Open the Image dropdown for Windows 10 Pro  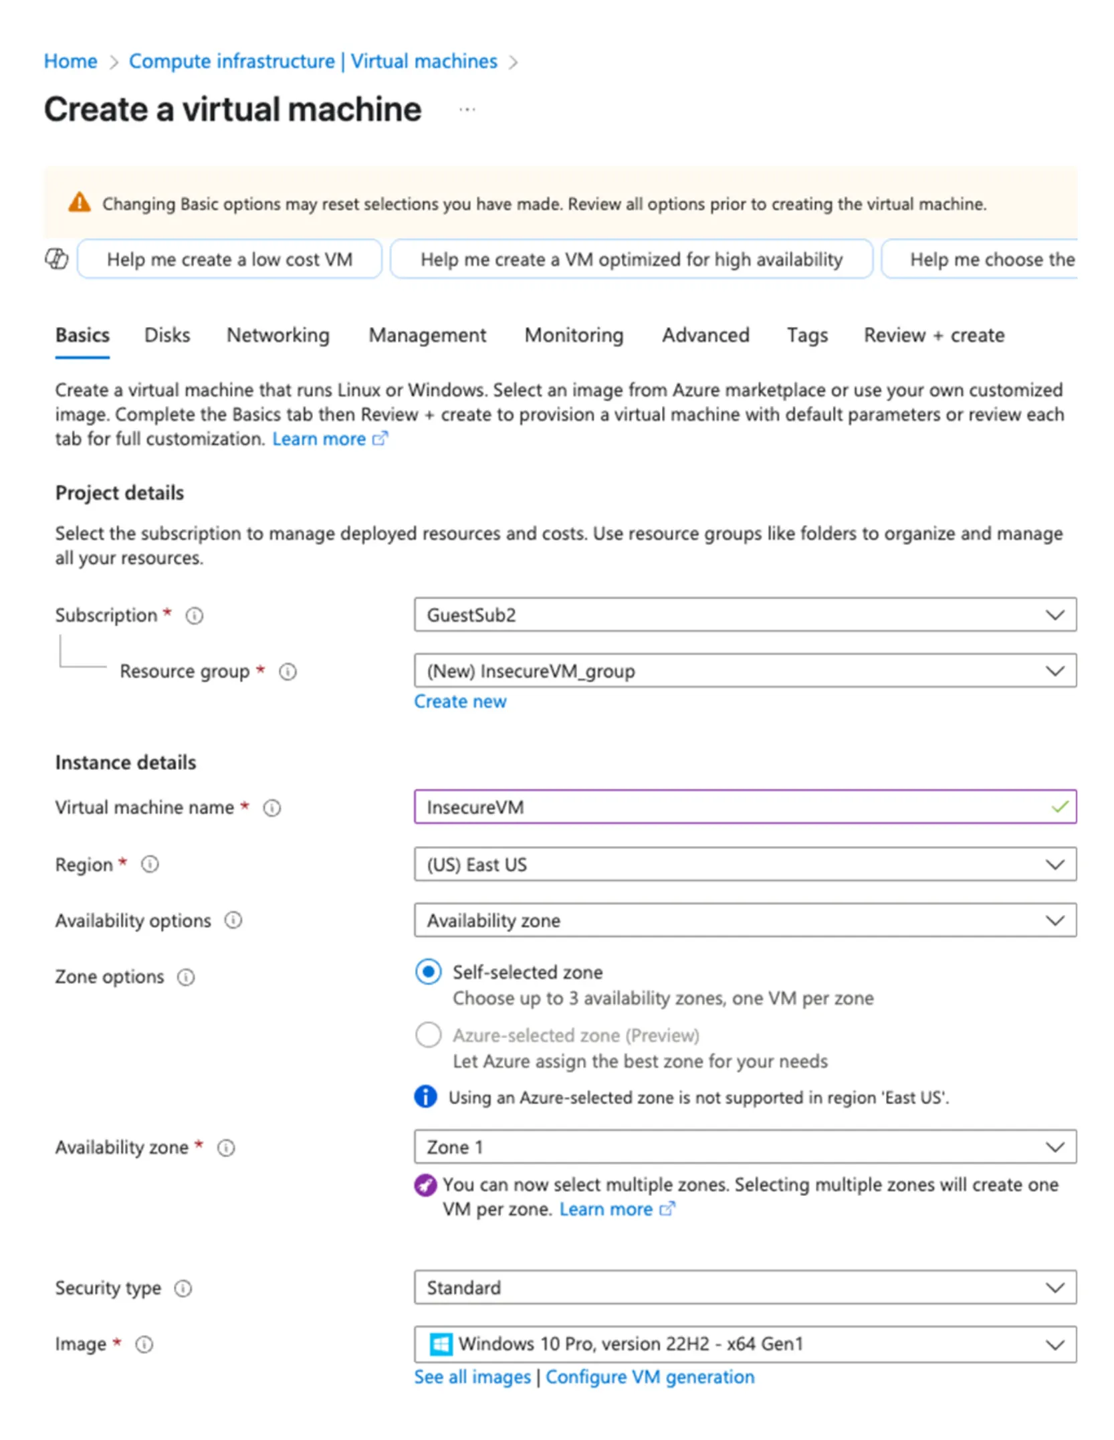click(x=745, y=1344)
